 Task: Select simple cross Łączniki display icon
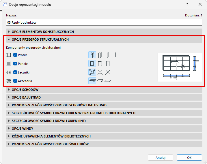pyautogui.click(x=108, y=72)
